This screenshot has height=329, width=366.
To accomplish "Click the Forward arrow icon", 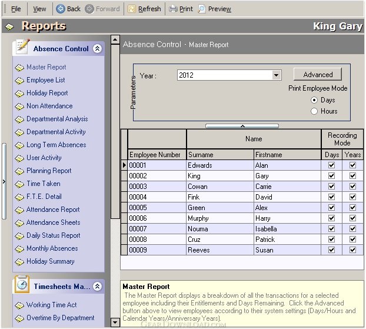I will click(89, 9).
